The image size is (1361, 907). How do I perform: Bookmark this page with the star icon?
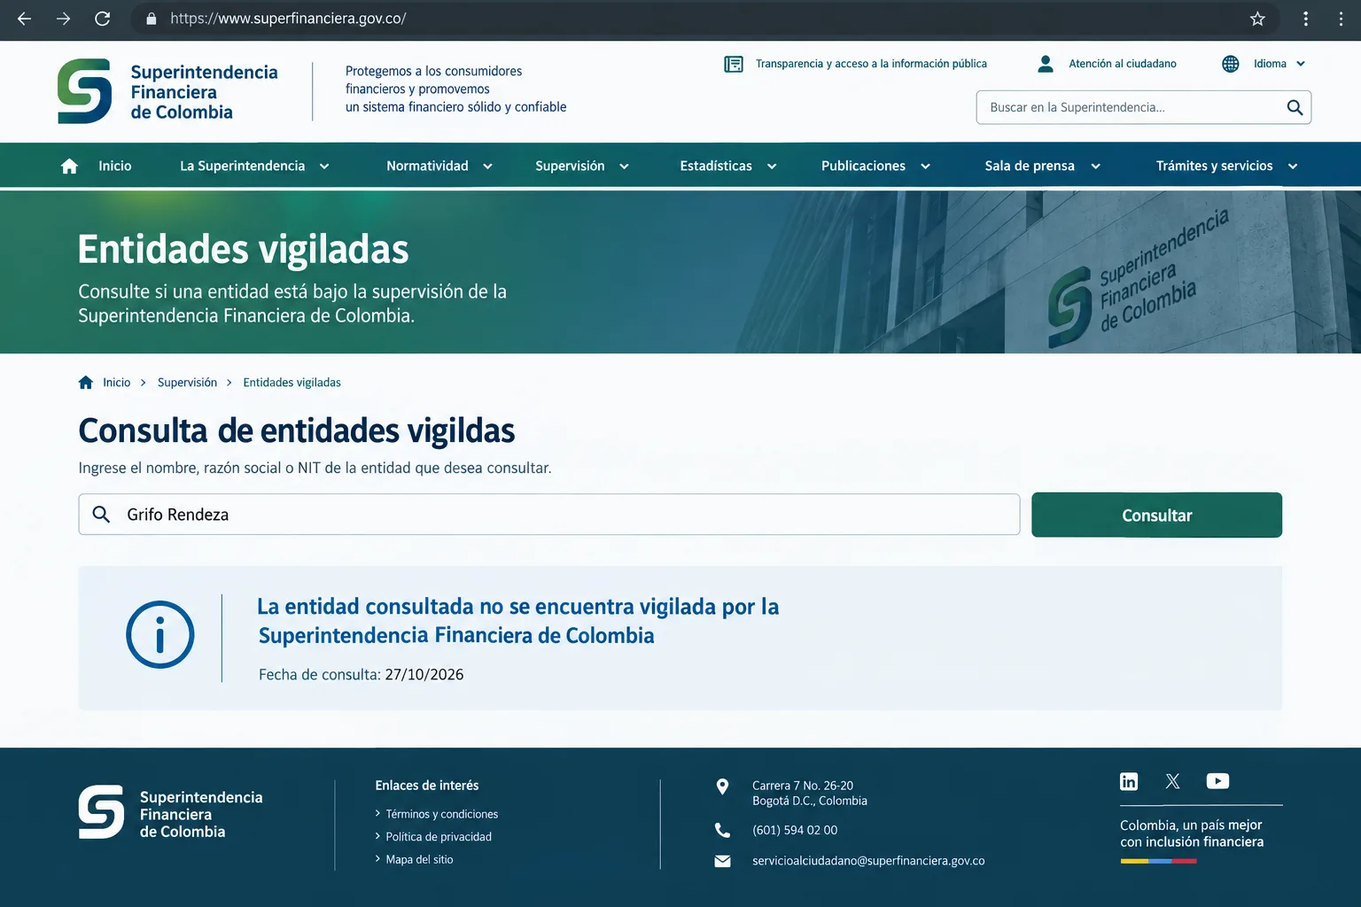[x=1257, y=19]
